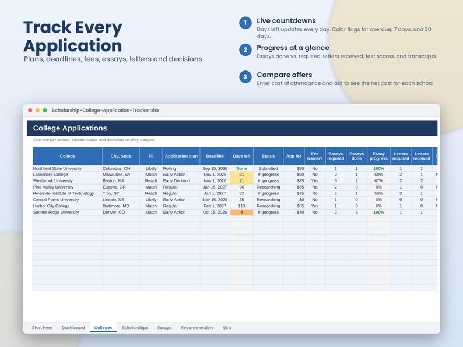Click the Riverside Institute of Technology cell
The image size is (463, 347).
[67, 193]
